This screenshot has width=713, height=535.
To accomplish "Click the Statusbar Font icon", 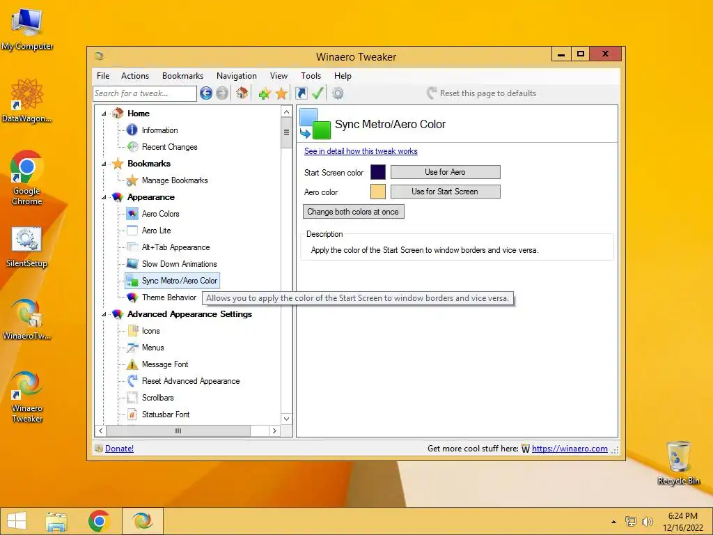I will [132, 414].
